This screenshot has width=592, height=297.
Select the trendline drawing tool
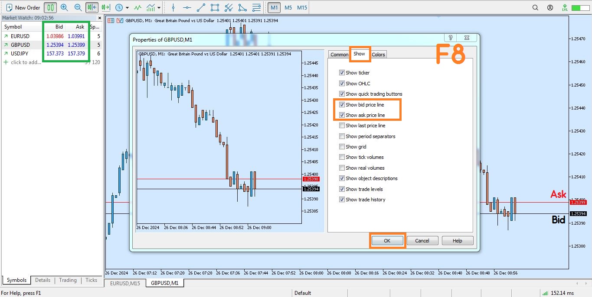[201, 7]
